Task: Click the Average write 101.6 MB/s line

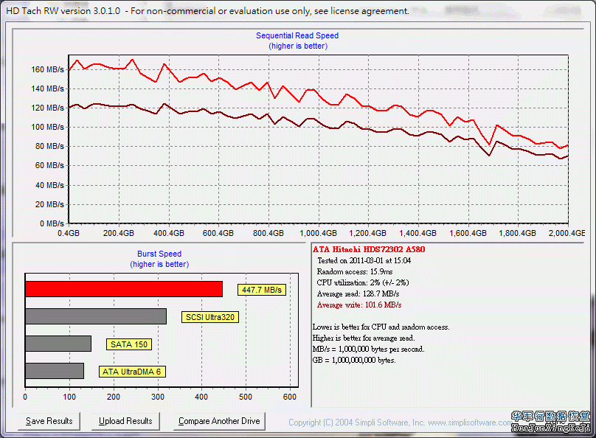Action: (359, 305)
